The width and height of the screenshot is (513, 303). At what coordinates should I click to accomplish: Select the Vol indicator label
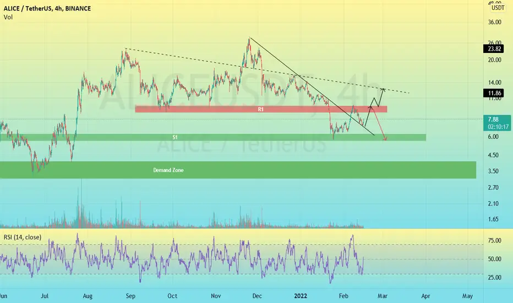[x=8, y=17]
